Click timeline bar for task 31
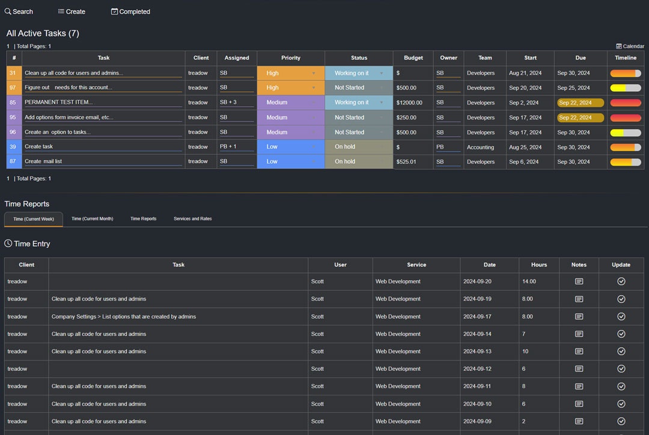Image resolution: width=649 pixels, height=435 pixels. (x=626, y=73)
